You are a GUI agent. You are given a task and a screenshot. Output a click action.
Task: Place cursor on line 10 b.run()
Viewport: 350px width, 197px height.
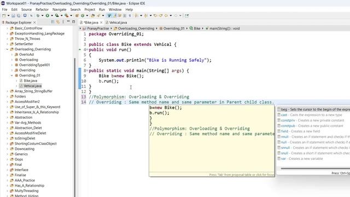(109, 81)
